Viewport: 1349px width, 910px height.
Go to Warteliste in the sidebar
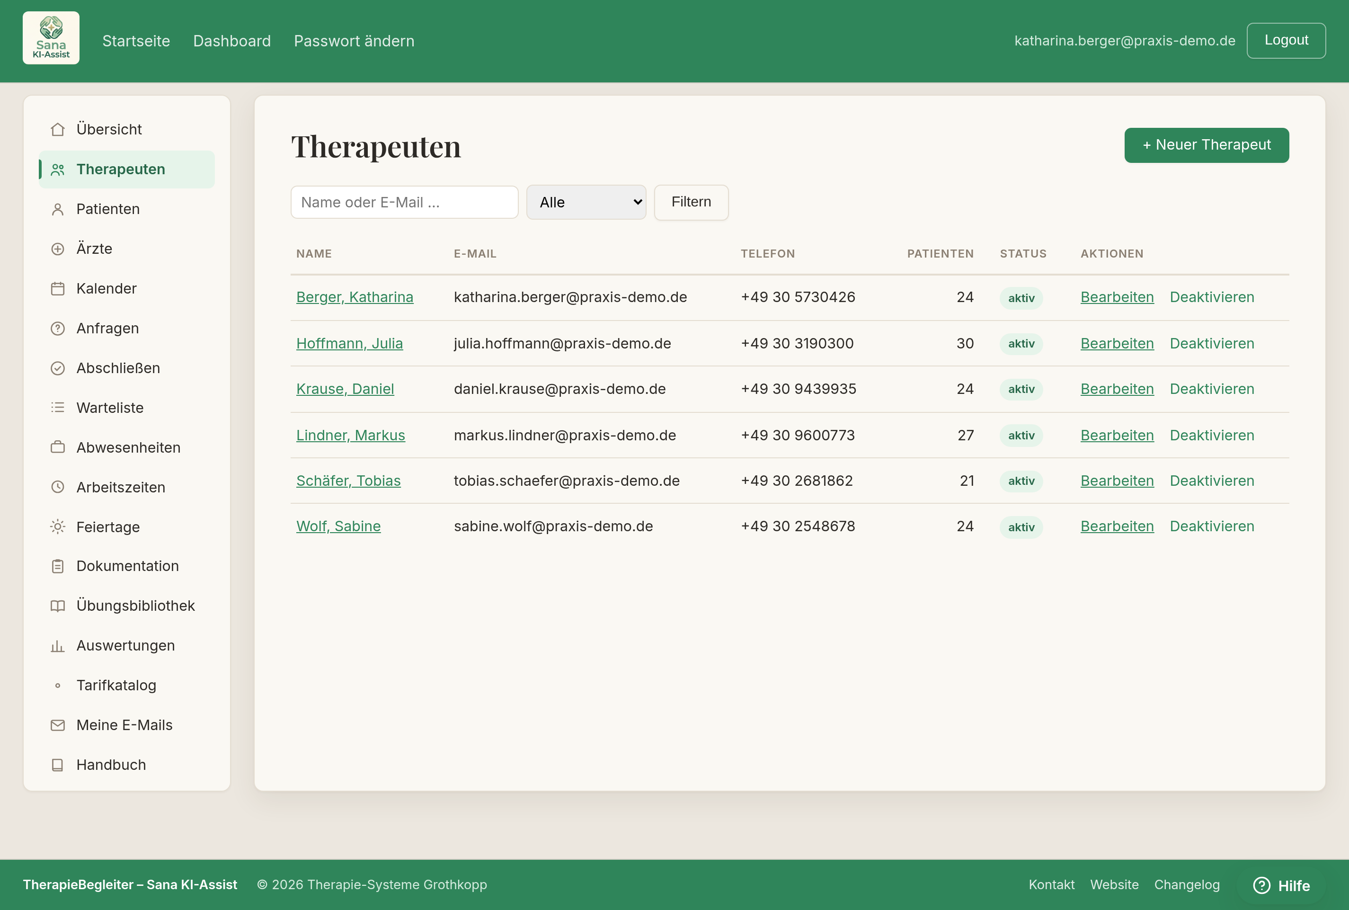coord(126,407)
